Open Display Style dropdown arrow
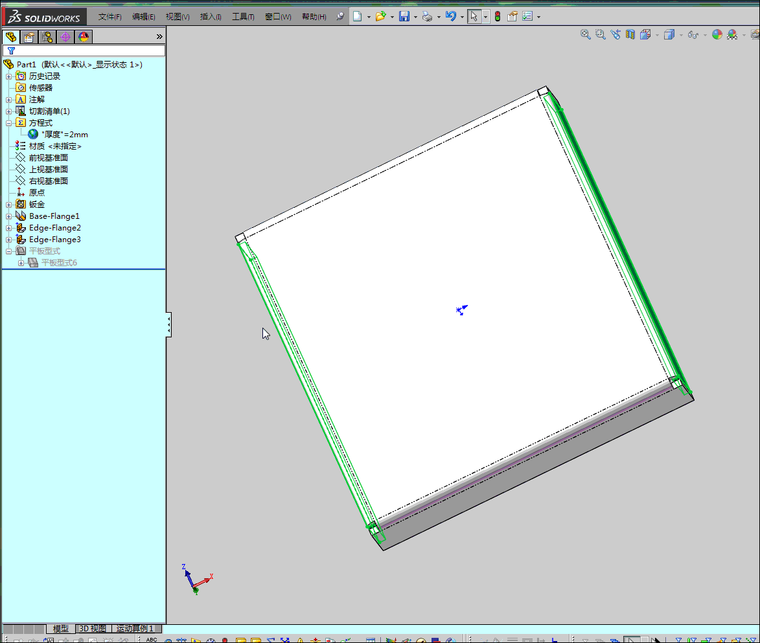The height and width of the screenshot is (643, 760). click(681, 35)
